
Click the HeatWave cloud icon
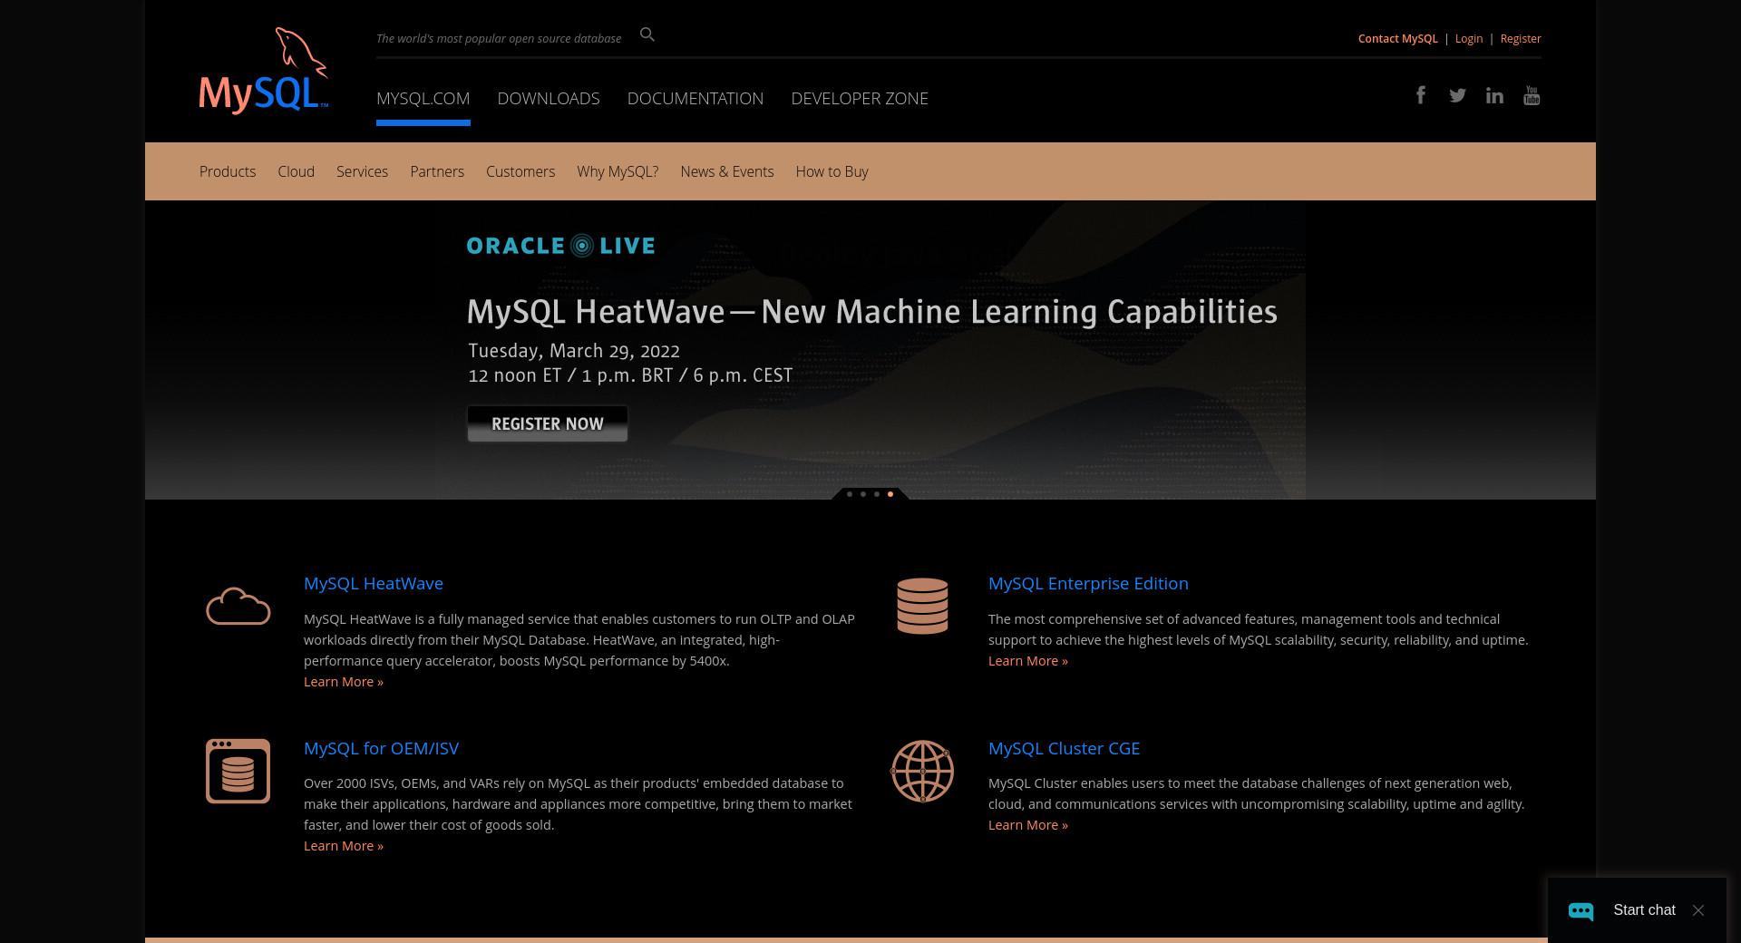238,606
